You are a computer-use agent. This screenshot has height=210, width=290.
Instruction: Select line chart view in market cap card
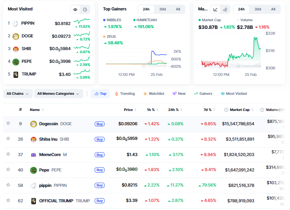(215, 9)
